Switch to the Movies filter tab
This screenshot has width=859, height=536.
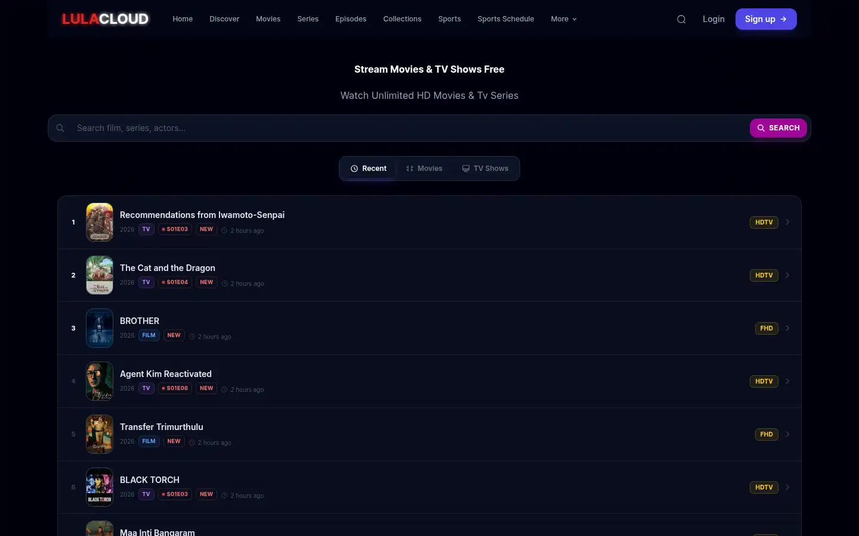click(x=424, y=169)
